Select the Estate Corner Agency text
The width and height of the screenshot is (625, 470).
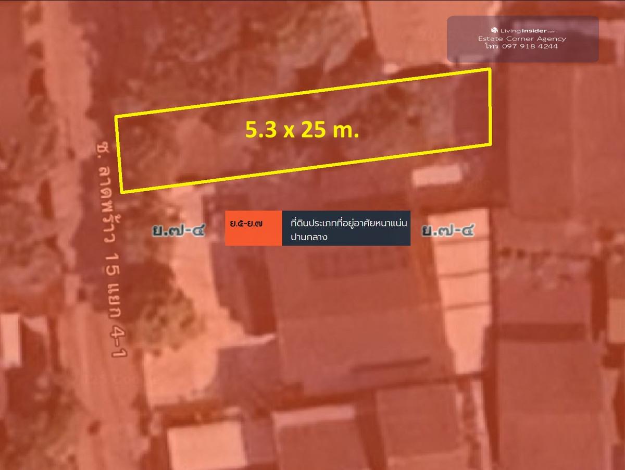click(x=522, y=39)
